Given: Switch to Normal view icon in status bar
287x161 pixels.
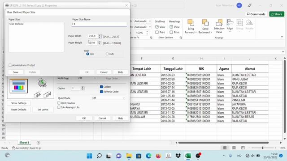Looking at the screenshot, I should click(225, 148).
